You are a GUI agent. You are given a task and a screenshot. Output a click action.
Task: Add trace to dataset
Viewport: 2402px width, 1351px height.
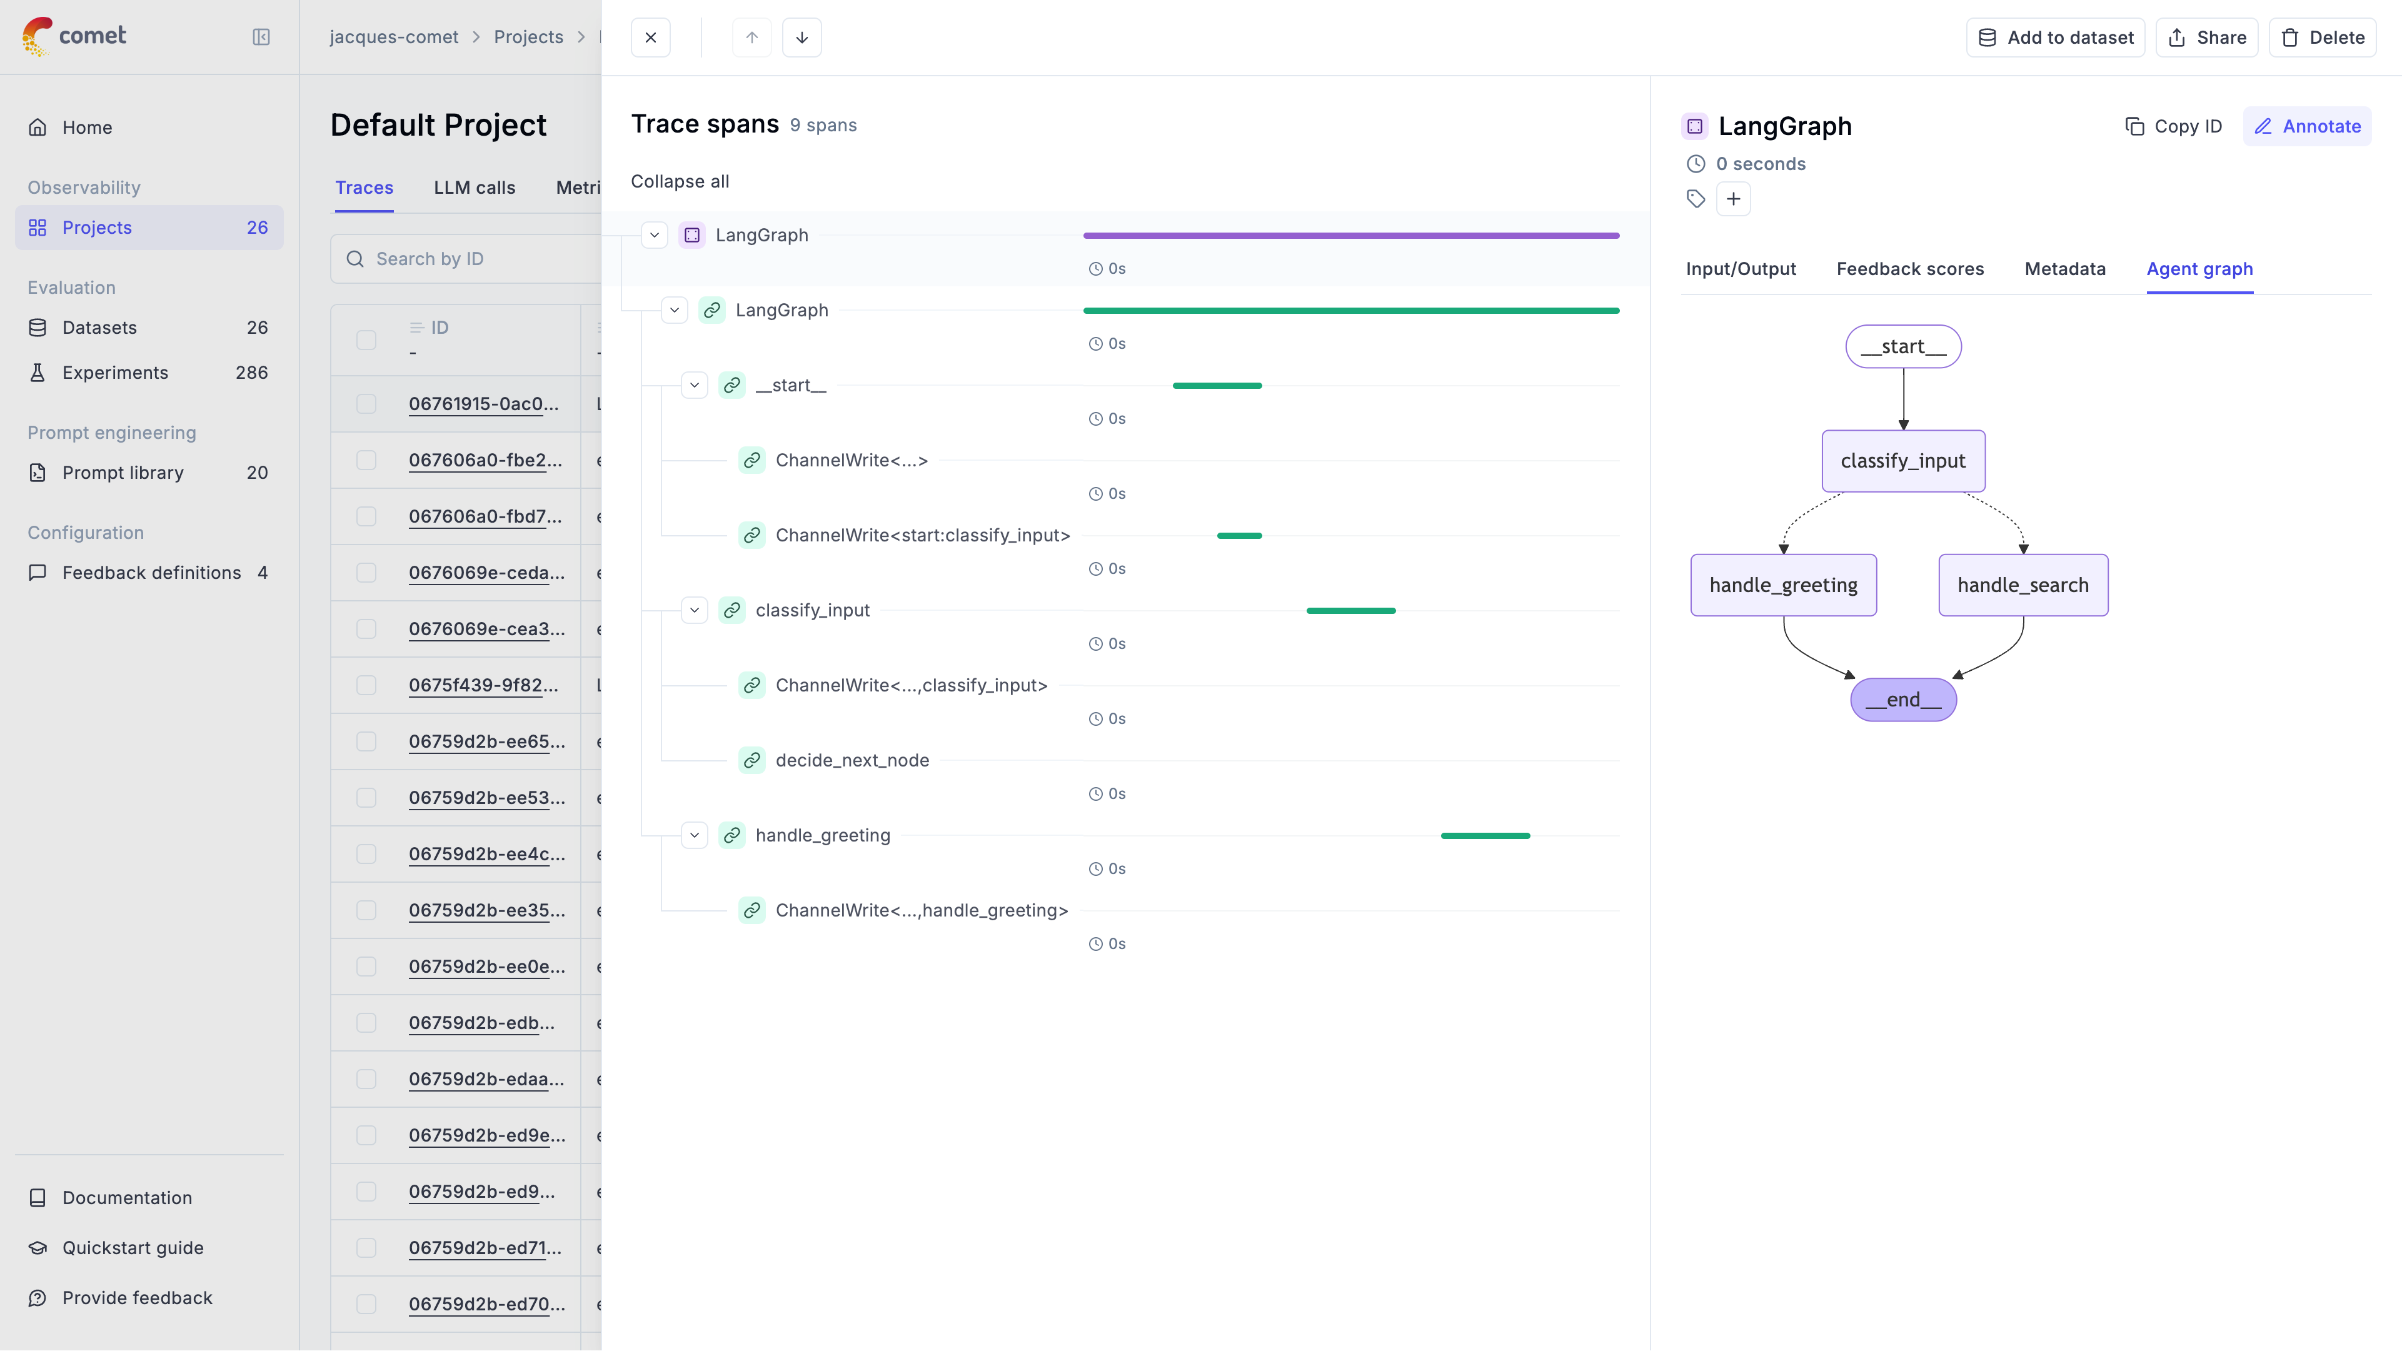[x=2055, y=38]
